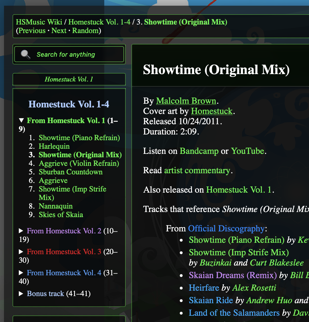Viewport: 309px width, 322px height.
Task: Click the Duration: 2:09 text
Action: [171, 132]
